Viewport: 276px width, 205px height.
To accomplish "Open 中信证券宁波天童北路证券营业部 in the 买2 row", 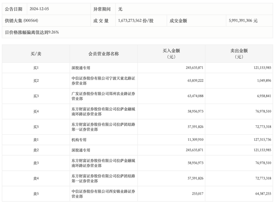I will [103, 81].
